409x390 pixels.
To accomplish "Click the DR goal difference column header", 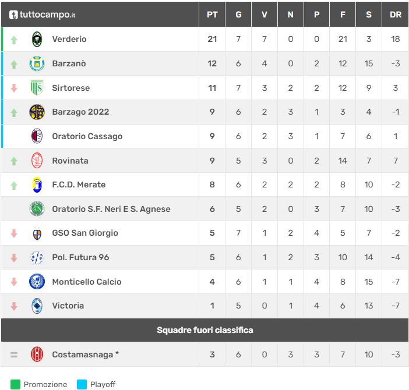I will click(396, 15).
